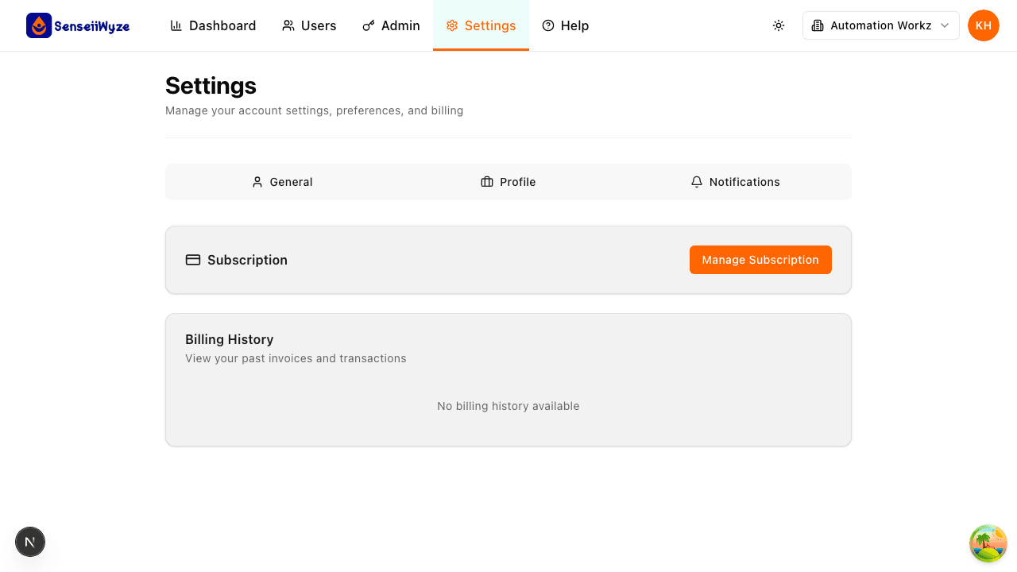Switch to the General tab
Screen dimensions: 1017x572
pos(282,182)
